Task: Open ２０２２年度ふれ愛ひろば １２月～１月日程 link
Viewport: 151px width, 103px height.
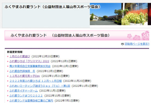Action: (x=35, y=81)
